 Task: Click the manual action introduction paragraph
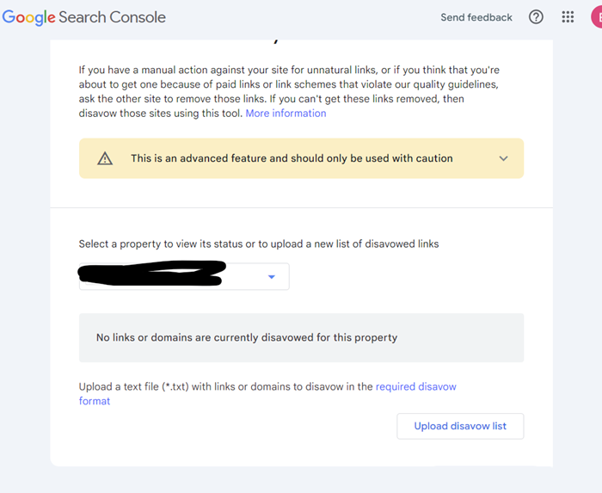[289, 91]
